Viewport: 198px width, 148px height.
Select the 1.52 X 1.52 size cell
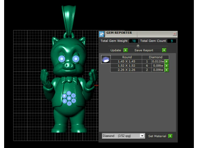(x=126, y=66)
